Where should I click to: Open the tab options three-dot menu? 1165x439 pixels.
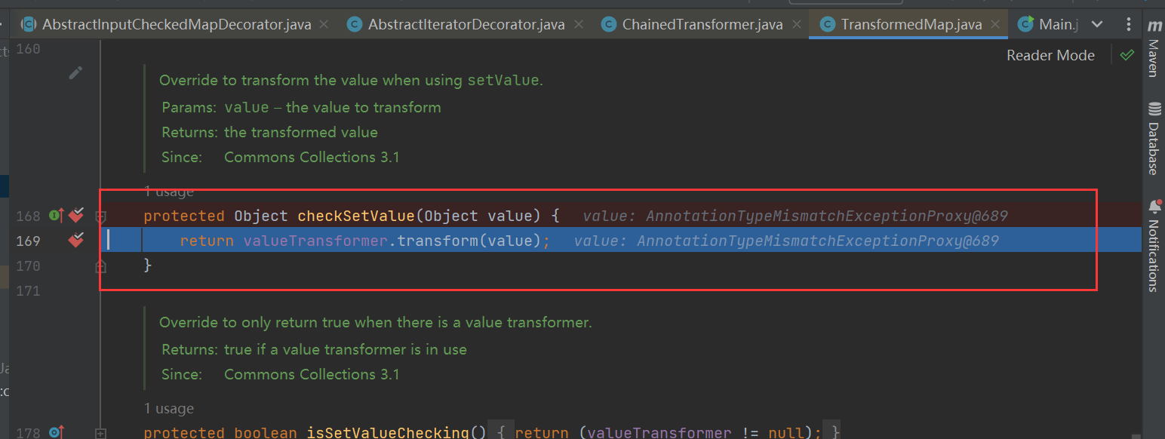[x=1130, y=24]
